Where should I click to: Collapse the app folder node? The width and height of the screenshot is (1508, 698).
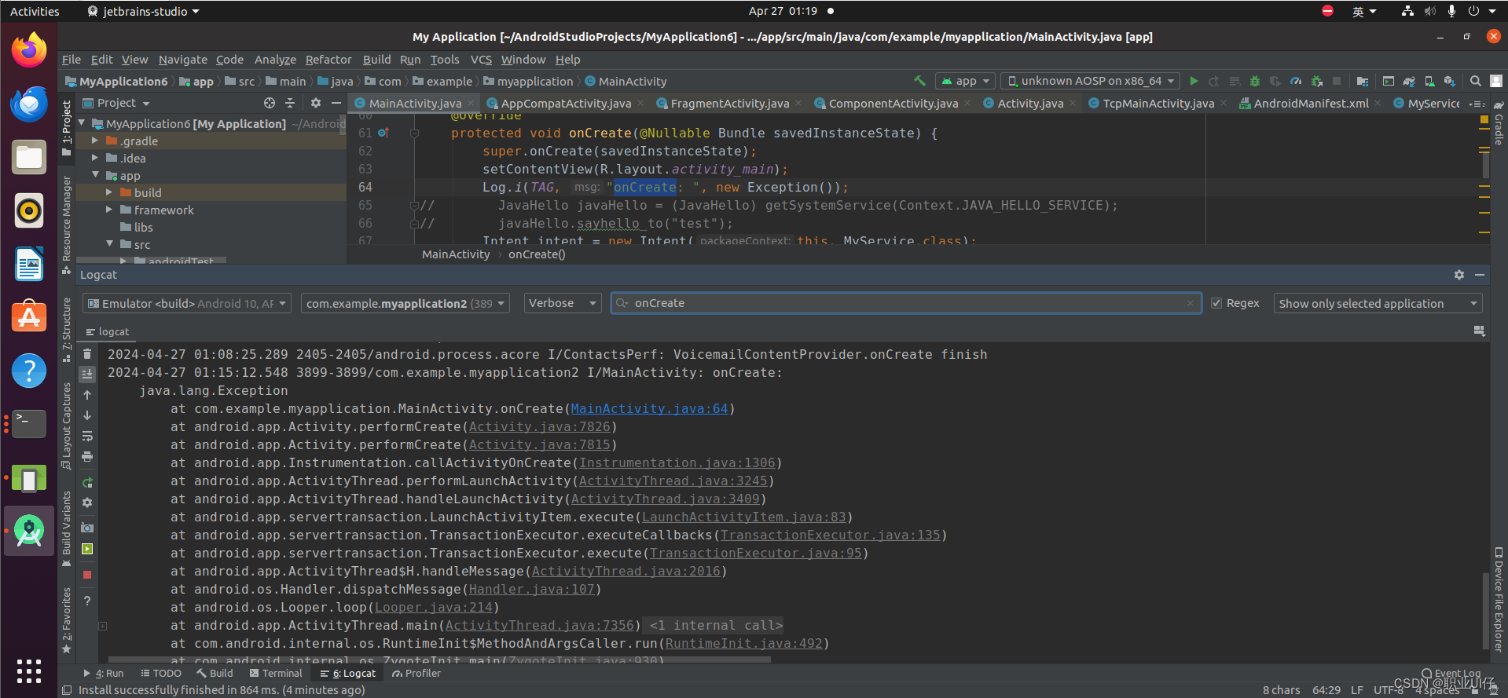(x=95, y=175)
